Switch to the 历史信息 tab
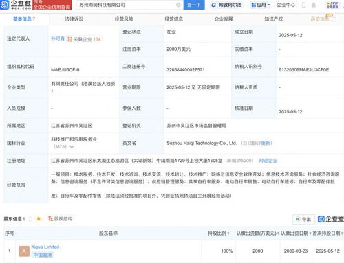Image resolution: width=344 pixels, height=263 pixels. coord(320,19)
